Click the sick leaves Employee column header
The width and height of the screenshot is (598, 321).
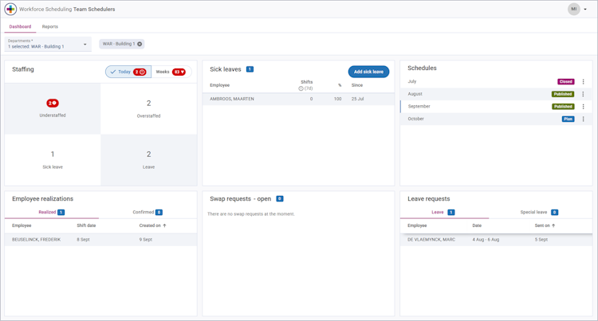click(x=220, y=85)
